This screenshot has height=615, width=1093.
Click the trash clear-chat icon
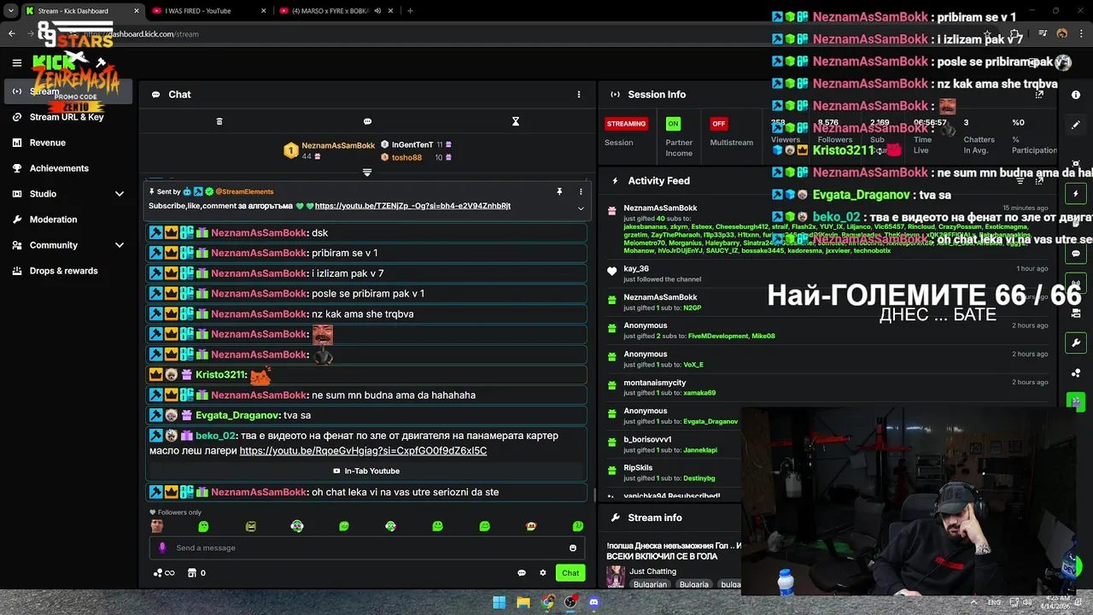tap(219, 121)
